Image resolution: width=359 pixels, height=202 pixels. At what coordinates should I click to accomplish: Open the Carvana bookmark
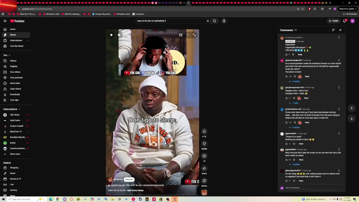pos(101,14)
